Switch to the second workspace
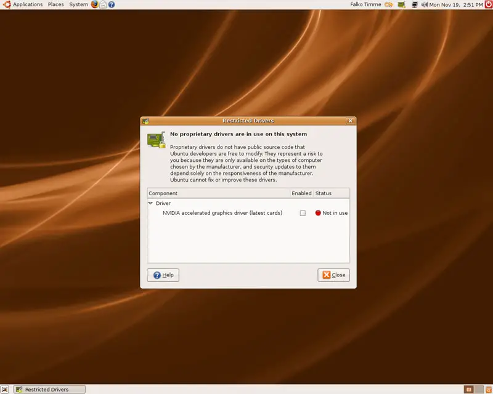Screen dimensions: 493x394 click(x=479, y=390)
